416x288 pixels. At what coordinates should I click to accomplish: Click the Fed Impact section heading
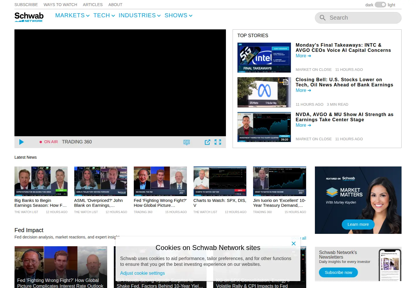29,230
